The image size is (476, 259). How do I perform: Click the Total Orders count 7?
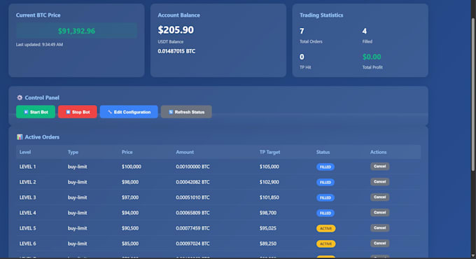302,31
